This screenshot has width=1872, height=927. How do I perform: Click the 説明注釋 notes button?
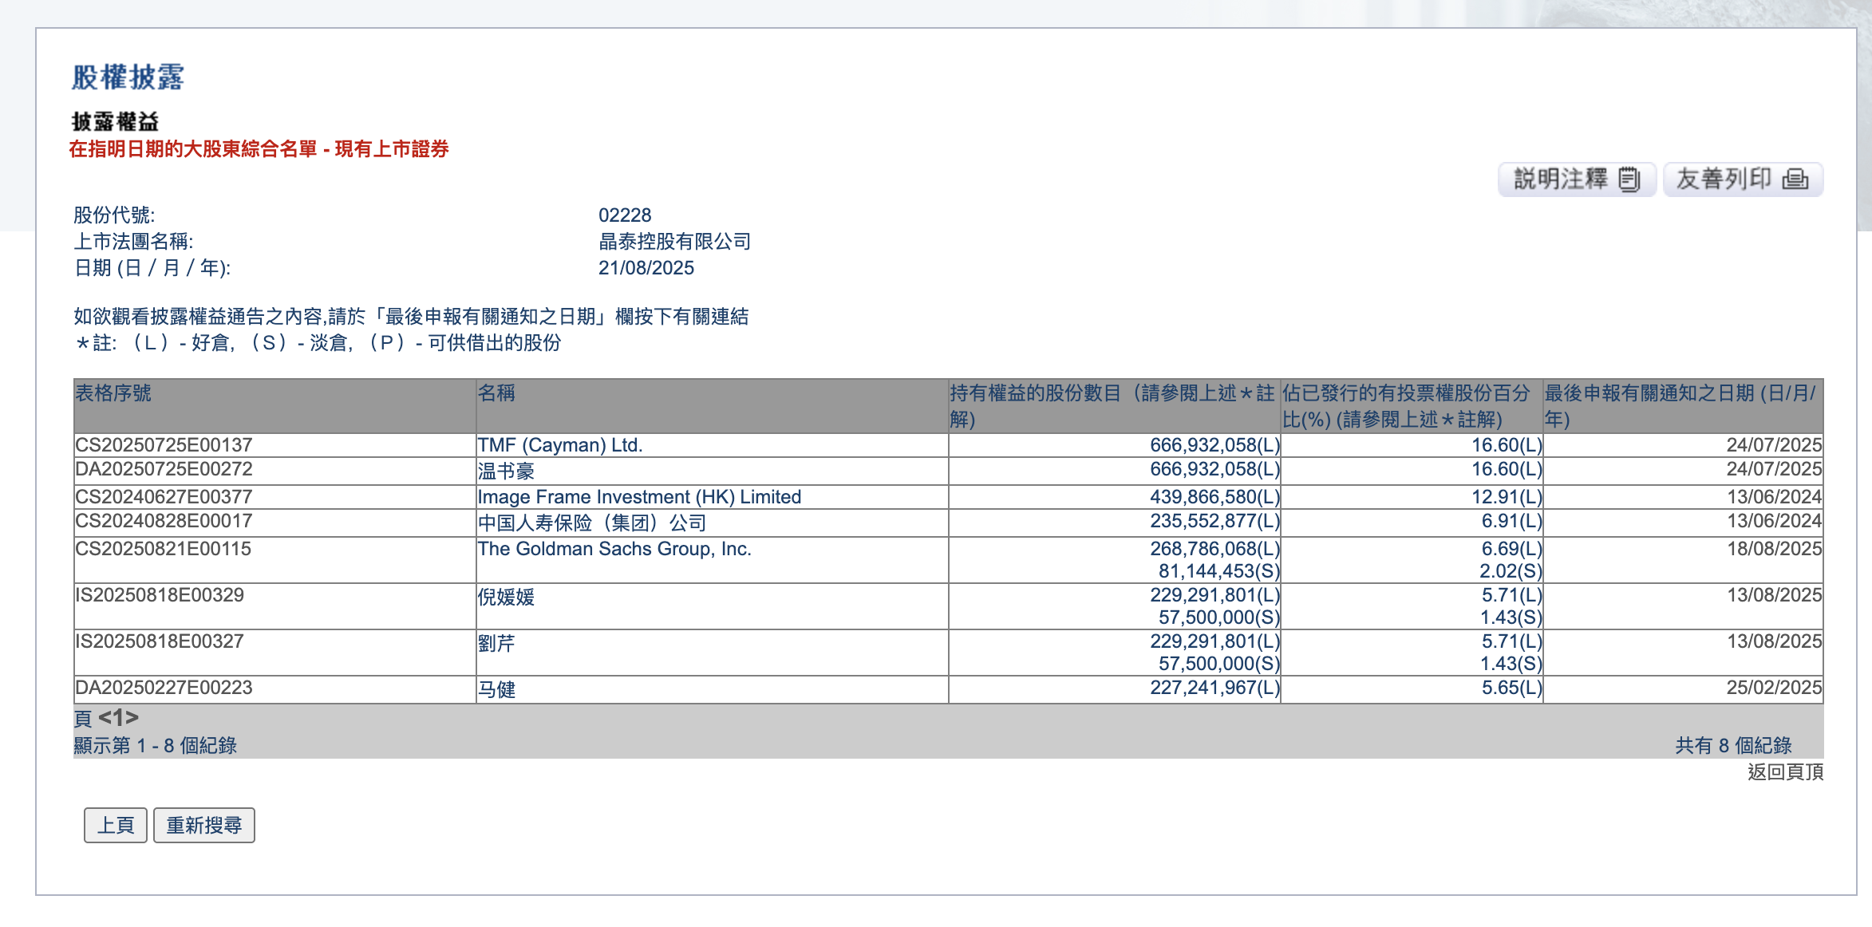1576,179
